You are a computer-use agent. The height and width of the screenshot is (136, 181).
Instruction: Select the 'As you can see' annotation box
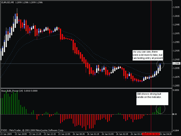point(148,55)
